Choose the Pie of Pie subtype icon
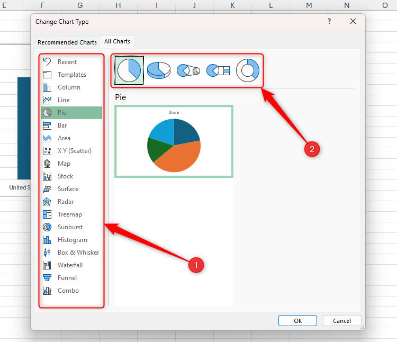 [x=188, y=70]
